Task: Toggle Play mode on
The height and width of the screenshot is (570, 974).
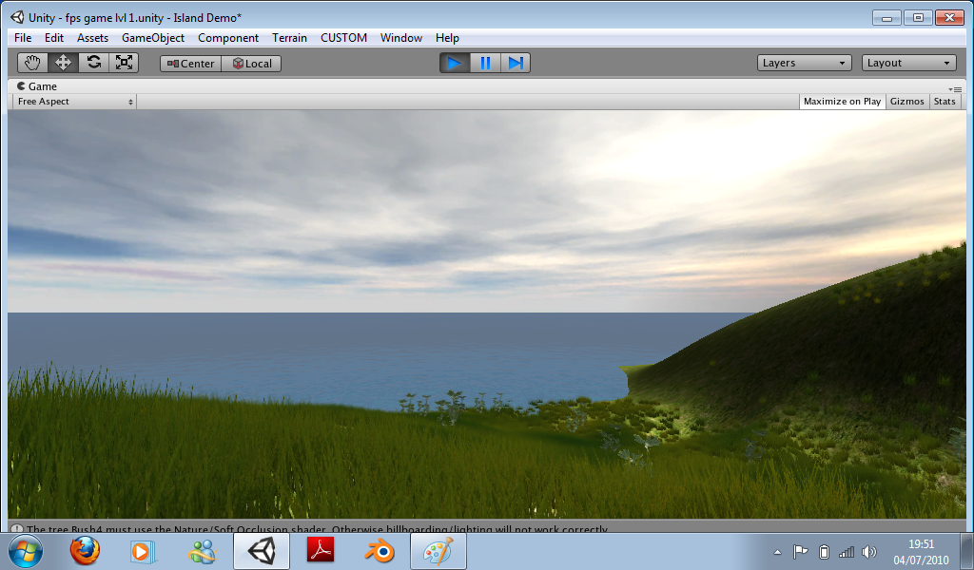Action: (x=454, y=62)
